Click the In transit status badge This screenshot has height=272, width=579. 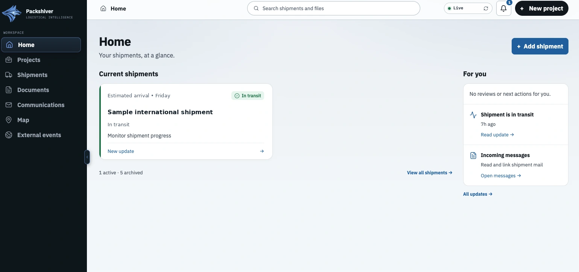coord(248,96)
